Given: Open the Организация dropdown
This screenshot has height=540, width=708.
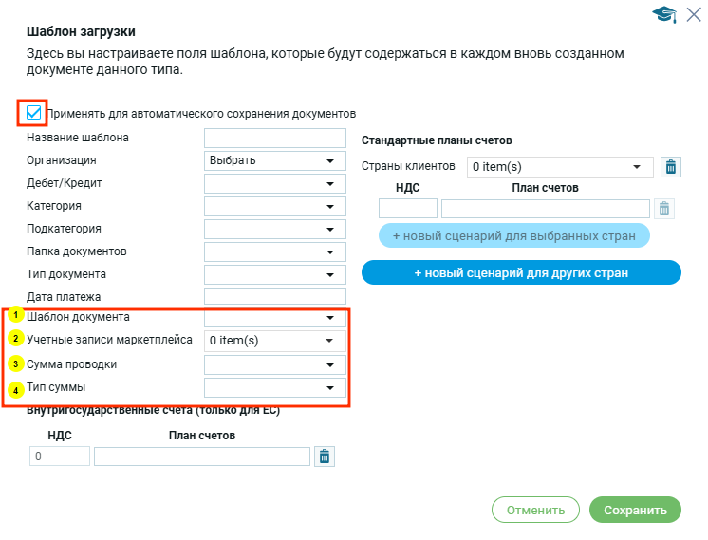Looking at the screenshot, I should (275, 160).
